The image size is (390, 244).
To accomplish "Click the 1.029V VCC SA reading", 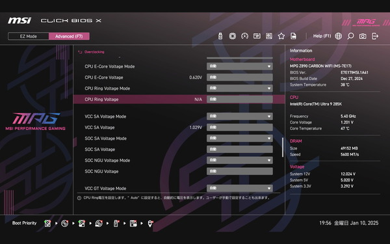I will coord(196,128).
